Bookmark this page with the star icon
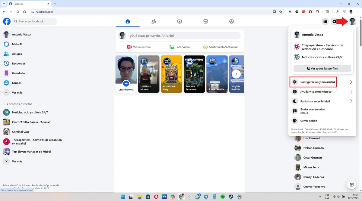The image size is (362, 201). pos(281,12)
